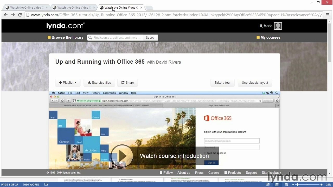Bookmark this page with the star icon
Image resolution: width=333 pixels, height=187 pixels.
[320, 15]
